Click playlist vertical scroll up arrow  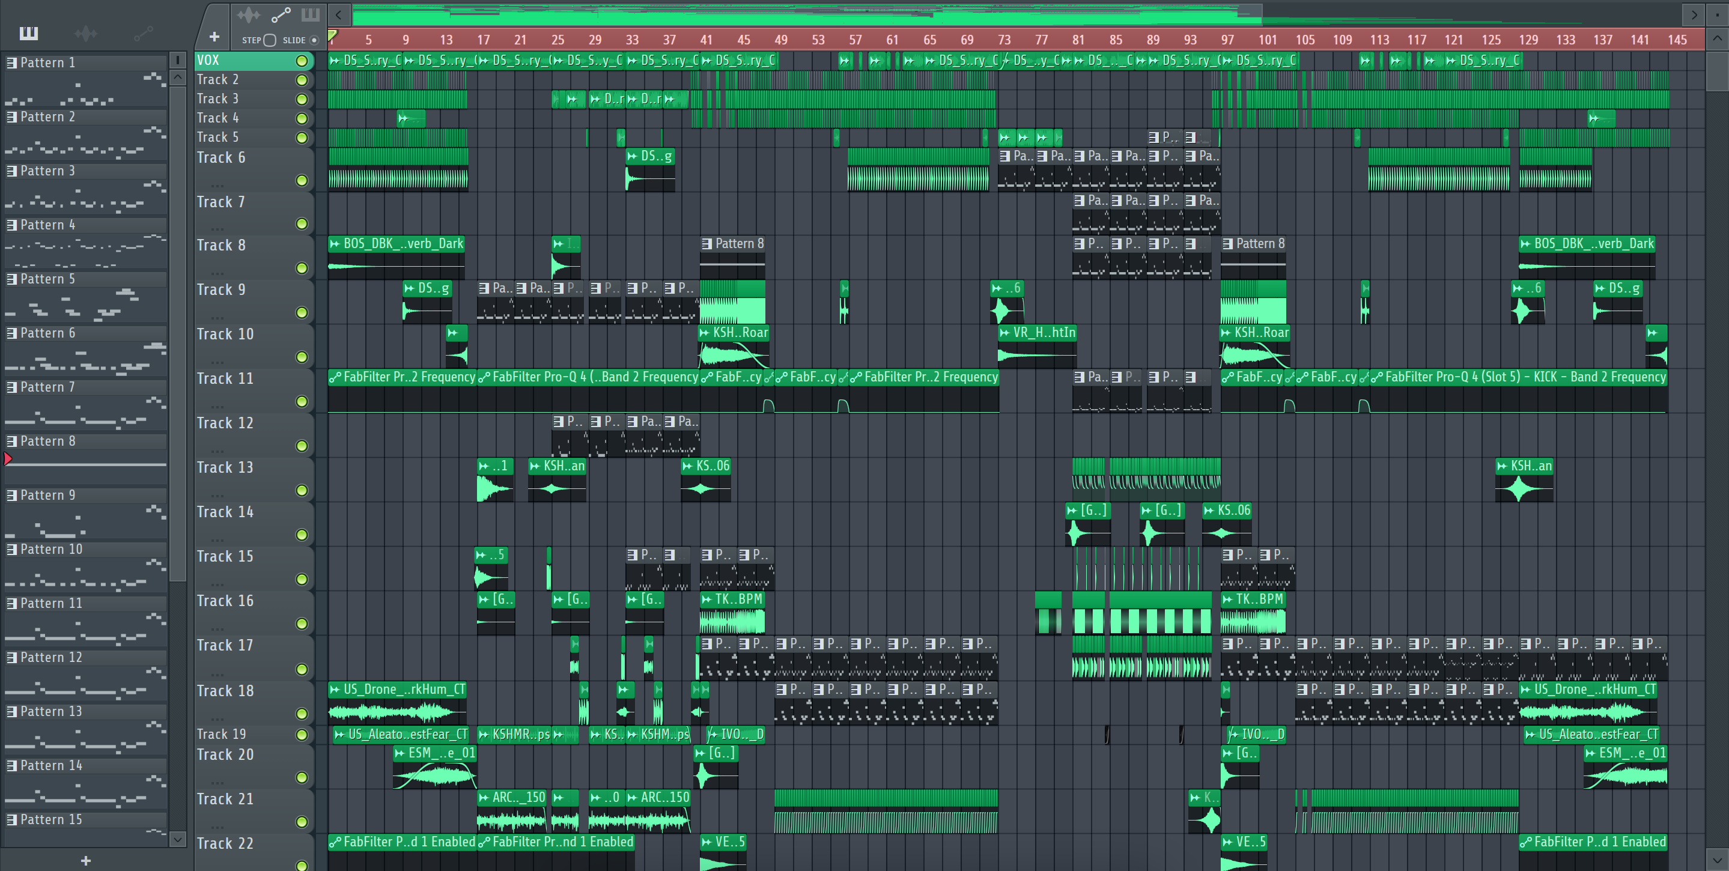click(1717, 39)
